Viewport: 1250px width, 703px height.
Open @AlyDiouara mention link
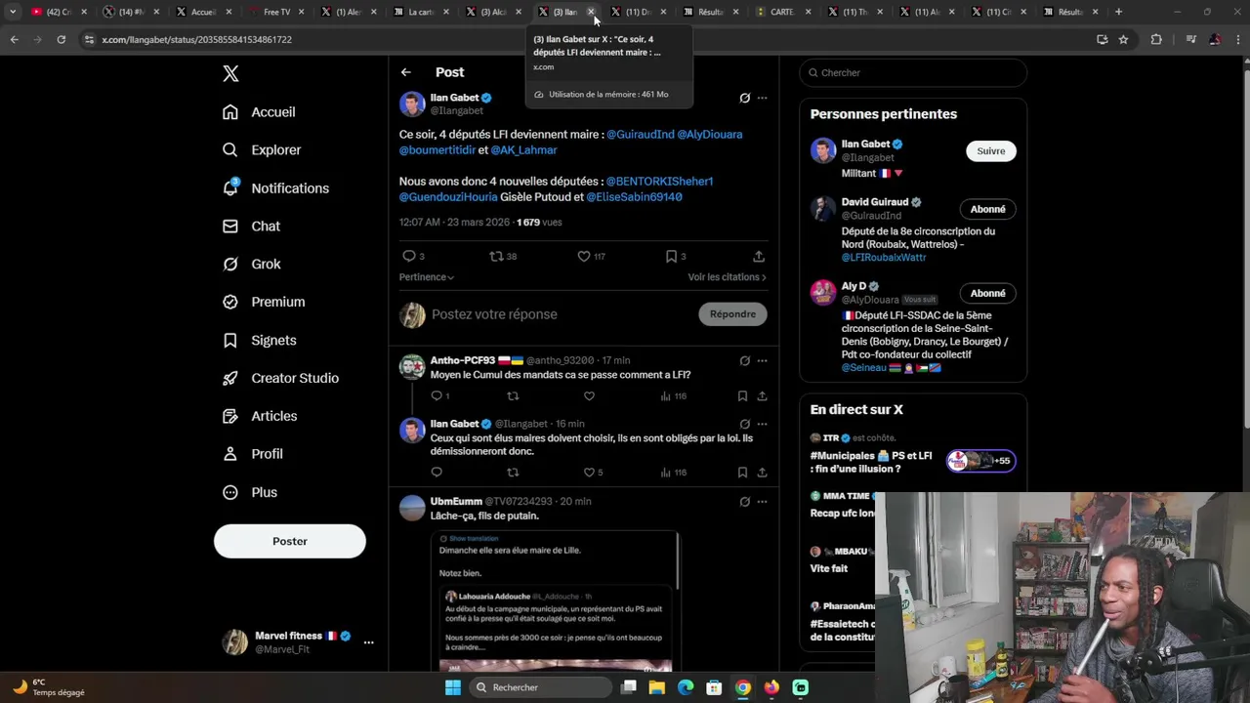tap(710, 135)
